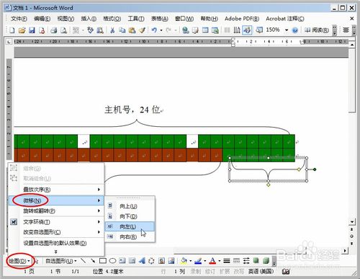This screenshot has height=279, width=360.
Task: Expand the menu with double chevron
Action: (56, 252)
